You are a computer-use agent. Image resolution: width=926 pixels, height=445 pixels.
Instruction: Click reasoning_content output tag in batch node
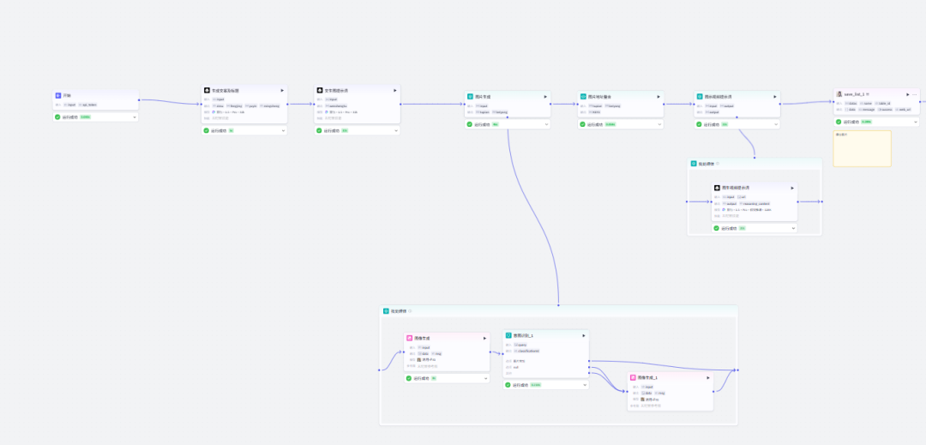point(756,203)
